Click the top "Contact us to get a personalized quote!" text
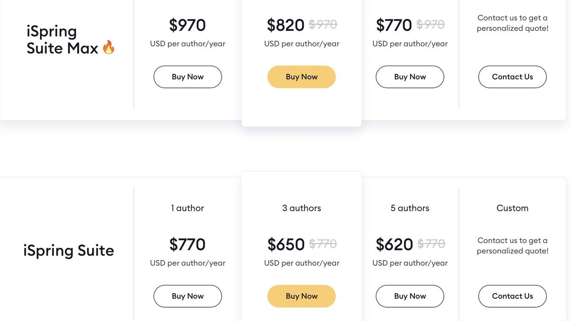The image size is (571, 321). coord(512,23)
